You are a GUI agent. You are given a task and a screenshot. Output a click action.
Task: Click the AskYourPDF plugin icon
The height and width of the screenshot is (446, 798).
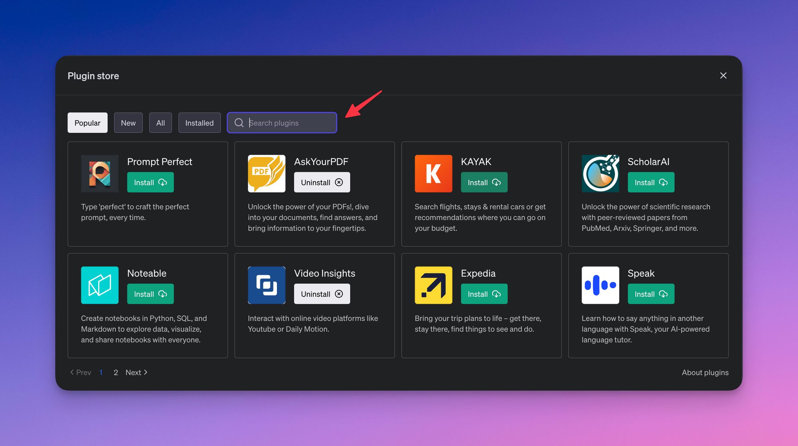point(267,174)
